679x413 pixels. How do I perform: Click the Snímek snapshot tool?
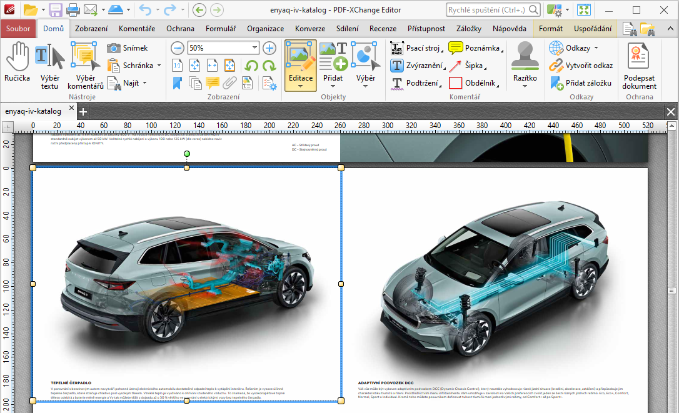(128, 48)
